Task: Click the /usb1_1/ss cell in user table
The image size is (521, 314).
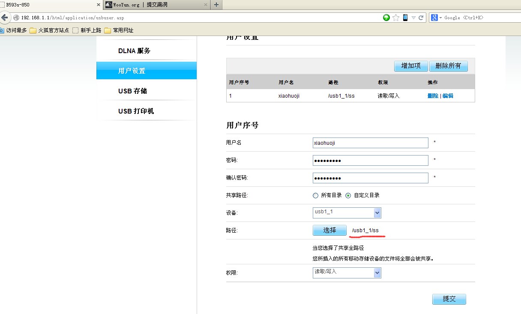Action: coord(341,96)
